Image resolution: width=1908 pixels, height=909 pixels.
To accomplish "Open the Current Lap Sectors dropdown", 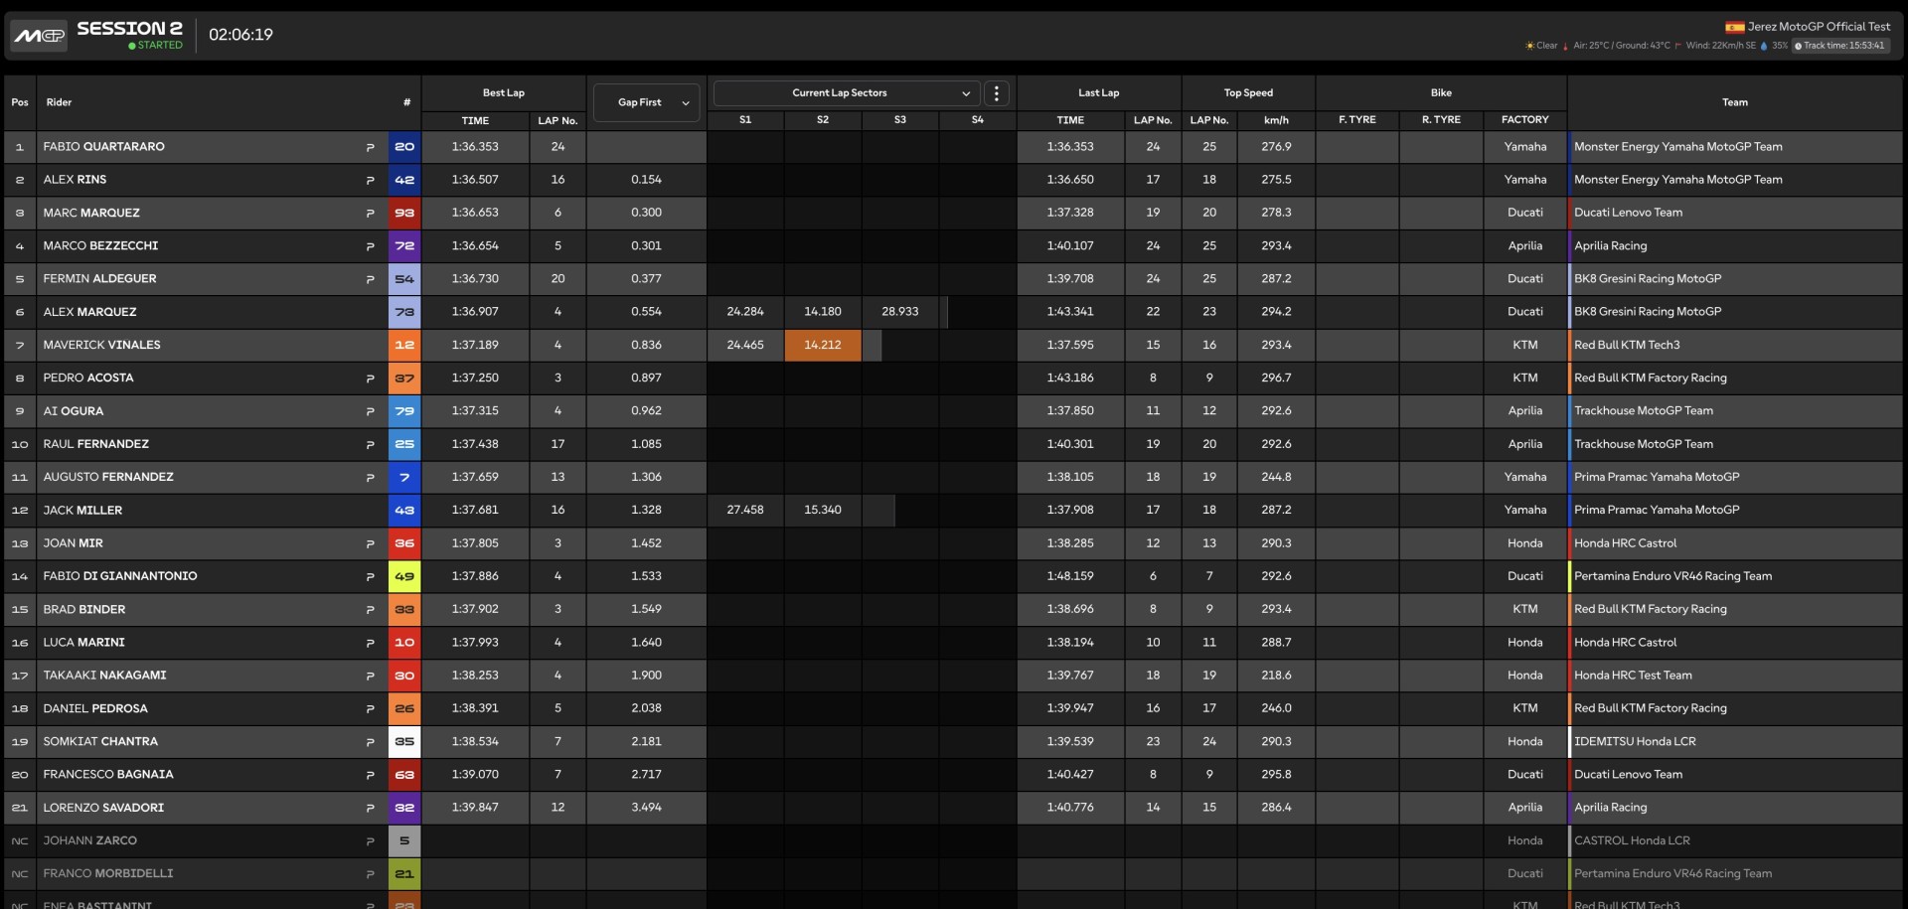I will (847, 93).
